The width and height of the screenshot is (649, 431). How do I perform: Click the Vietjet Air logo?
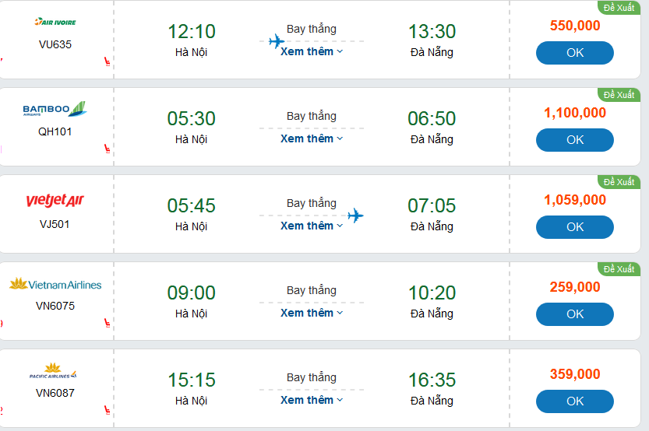tap(55, 201)
